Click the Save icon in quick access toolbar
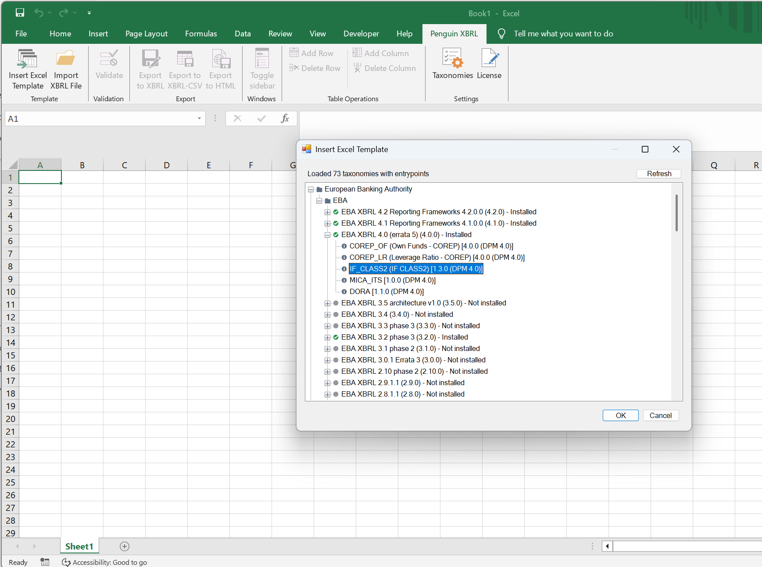 pos(20,13)
